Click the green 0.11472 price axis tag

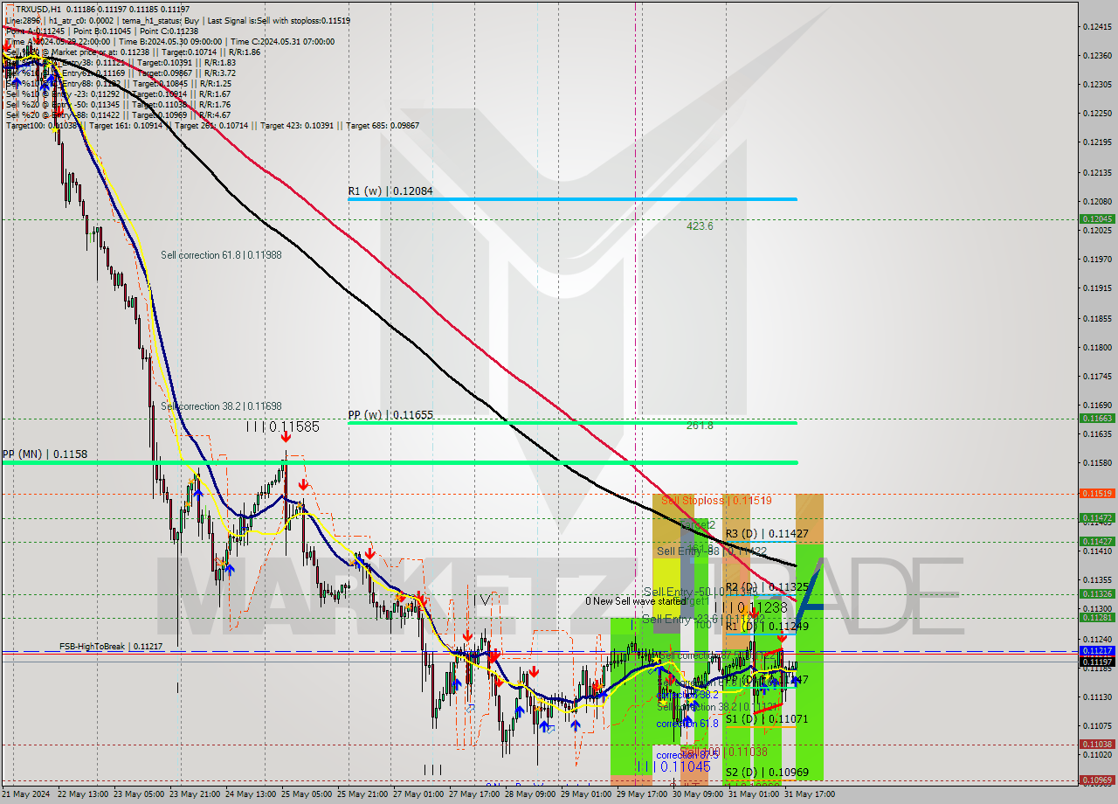click(x=1097, y=518)
